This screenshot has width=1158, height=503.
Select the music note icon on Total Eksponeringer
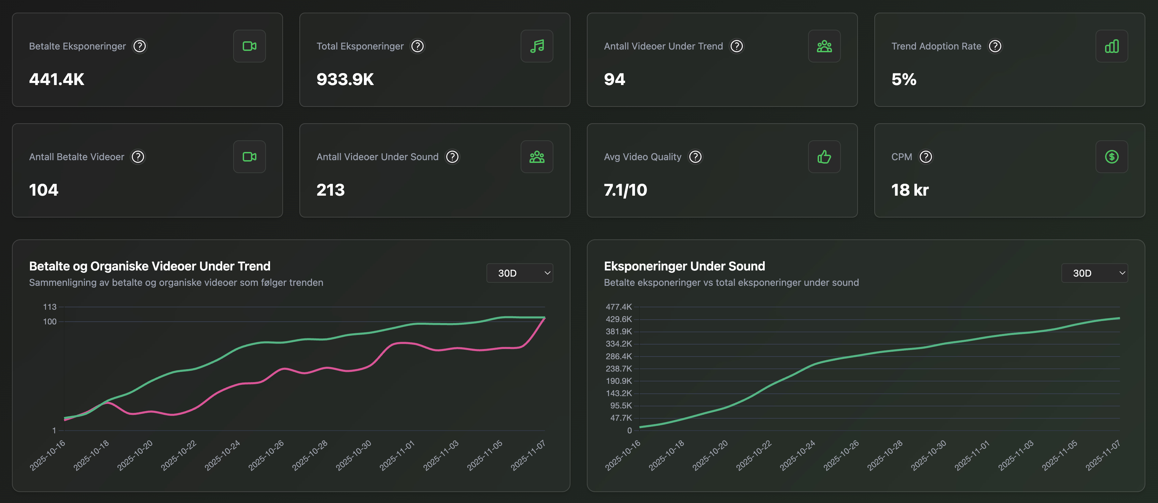click(x=537, y=46)
